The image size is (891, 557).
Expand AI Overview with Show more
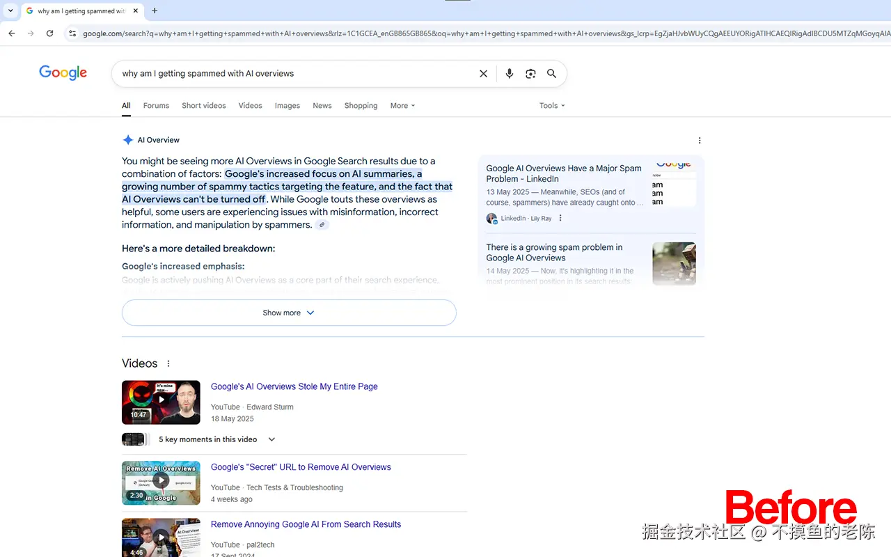[x=289, y=313]
